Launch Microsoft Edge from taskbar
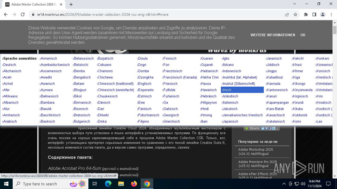 tap(108, 184)
